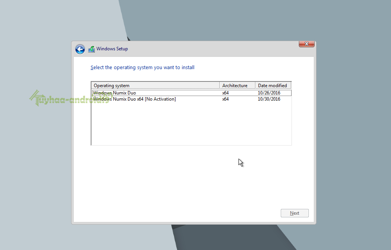The height and width of the screenshot is (250, 391).
Task: Click the 10/30/2016 date cell
Action: click(269, 99)
